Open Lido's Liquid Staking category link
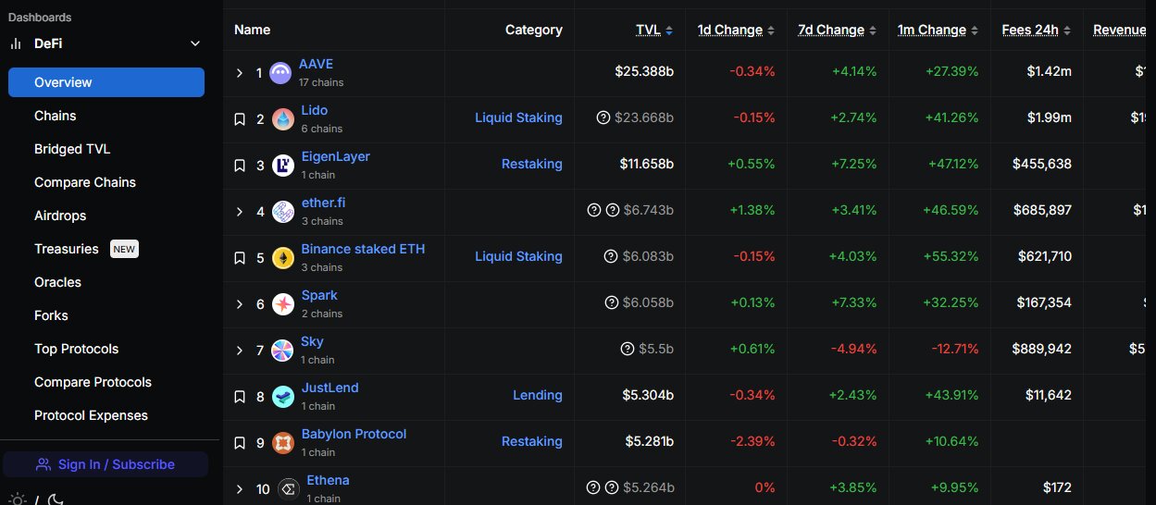 (x=518, y=117)
